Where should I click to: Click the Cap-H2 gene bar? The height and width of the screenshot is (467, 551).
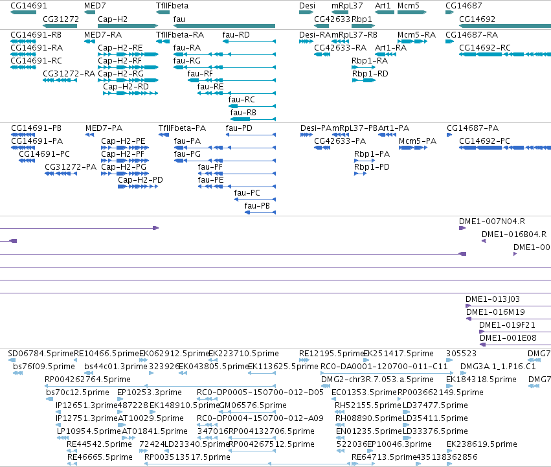(x=128, y=26)
